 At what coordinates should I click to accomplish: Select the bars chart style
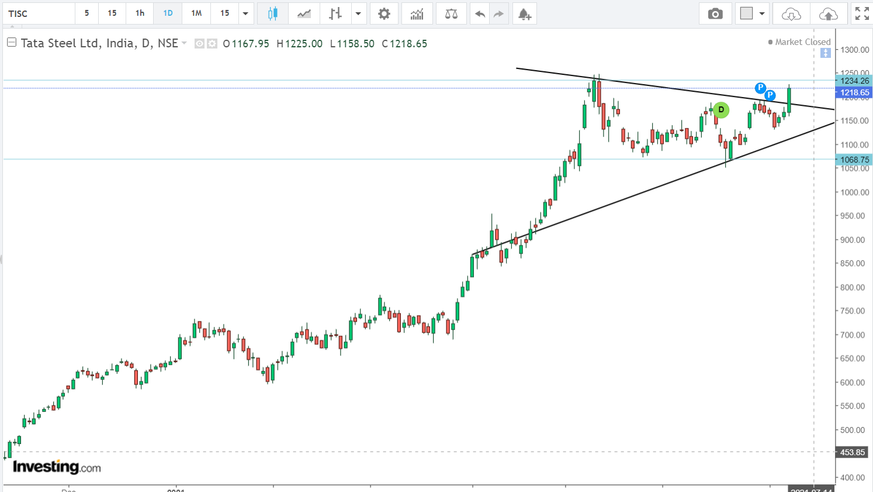click(x=335, y=13)
